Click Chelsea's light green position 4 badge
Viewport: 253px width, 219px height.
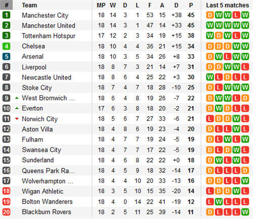[x=7, y=46]
